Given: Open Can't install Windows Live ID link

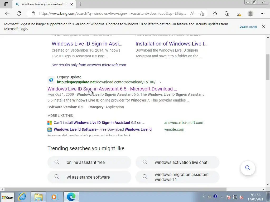Looking at the screenshot, I should pos(99,123).
